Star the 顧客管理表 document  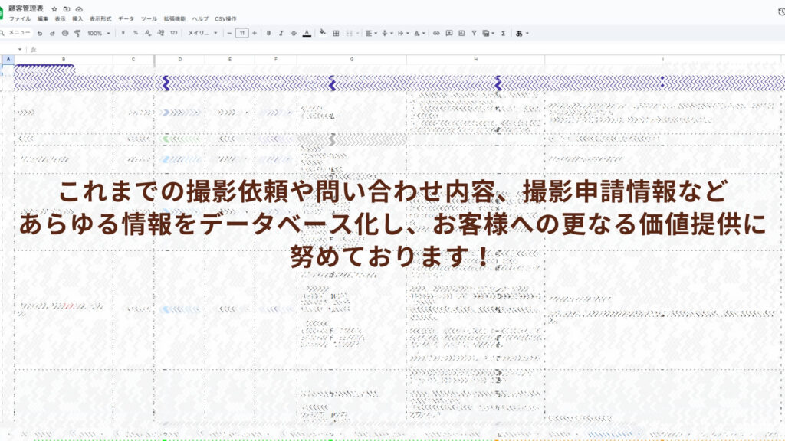(54, 8)
